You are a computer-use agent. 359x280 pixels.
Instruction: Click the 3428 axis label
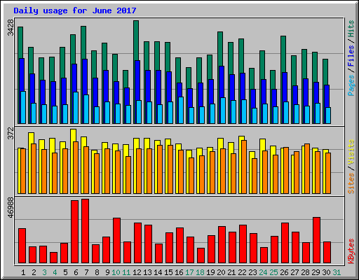(11, 27)
